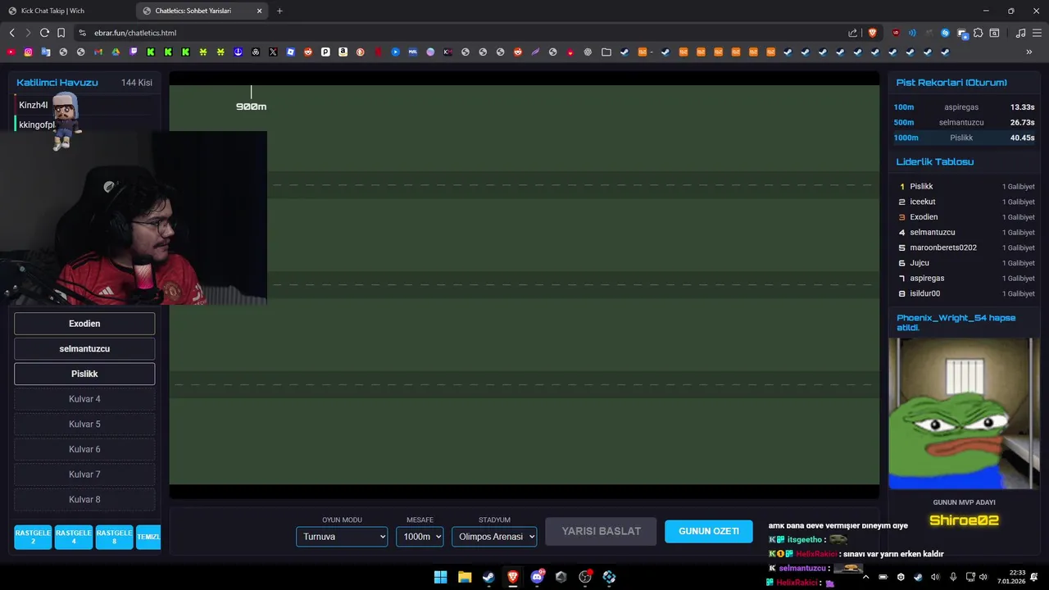Reload the Chatletics page
Image resolution: width=1049 pixels, height=590 pixels.
pos(45,33)
